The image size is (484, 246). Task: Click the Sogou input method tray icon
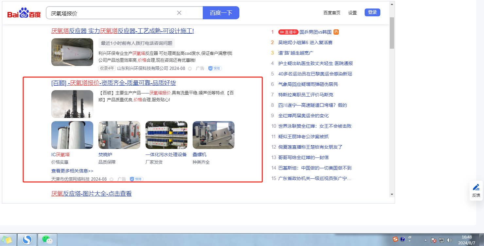coord(395,239)
